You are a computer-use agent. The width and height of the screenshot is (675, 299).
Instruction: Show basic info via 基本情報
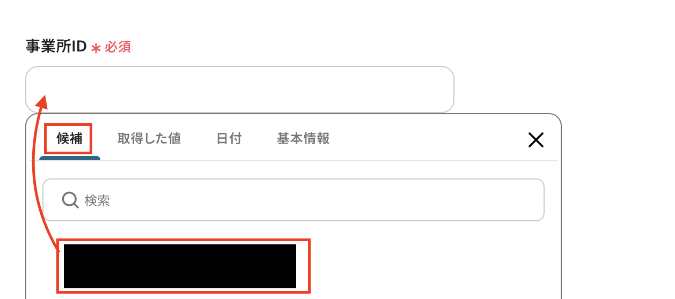pyautogui.click(x=303, y=139)
